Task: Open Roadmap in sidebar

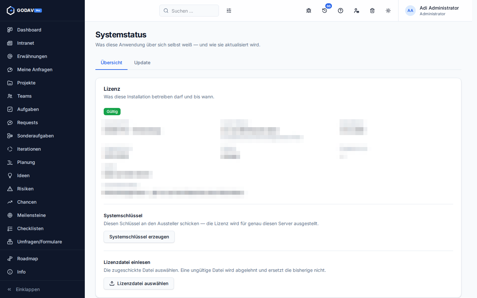Action: 42,259
